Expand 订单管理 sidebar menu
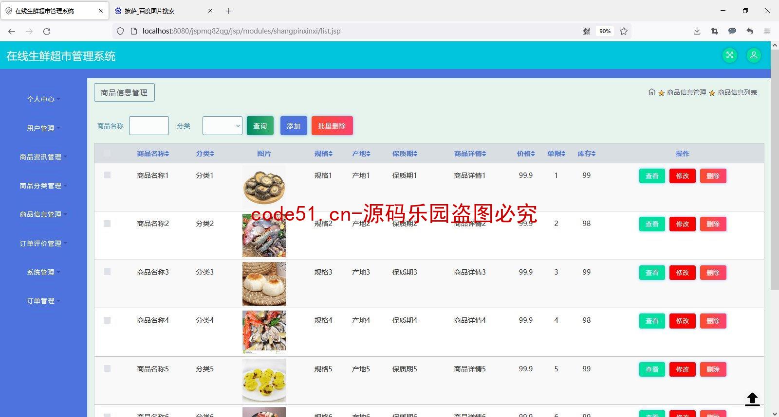Screen dimensions: 779x417 click(x=43, y=301)
